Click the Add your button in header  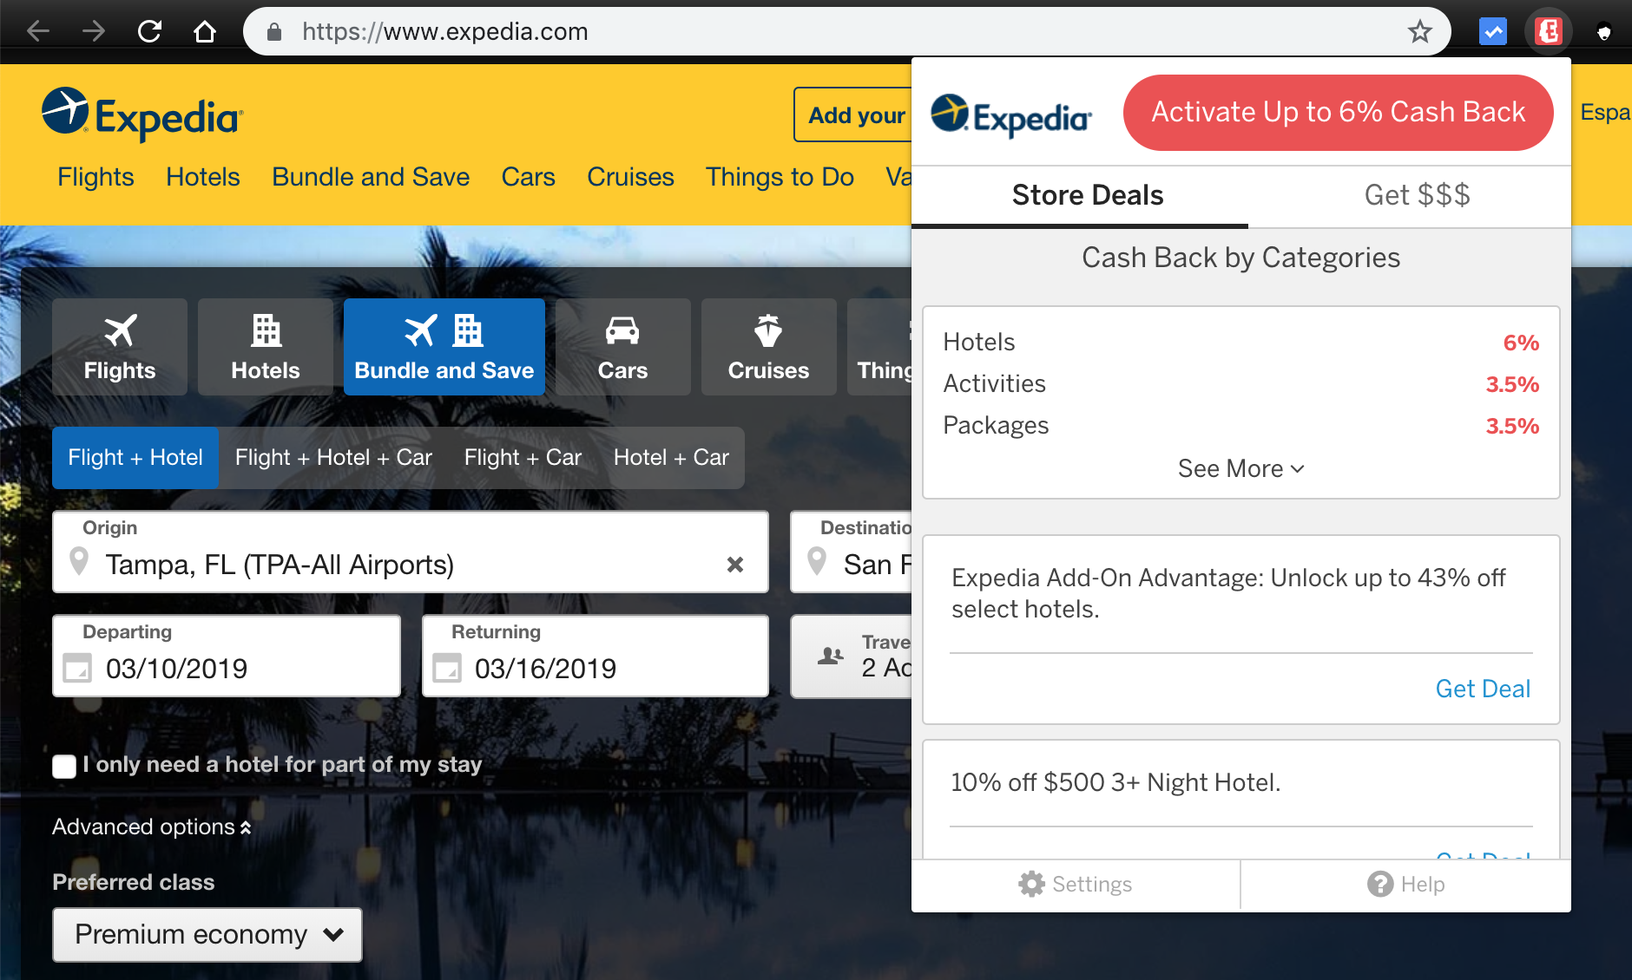coord(853,114)
